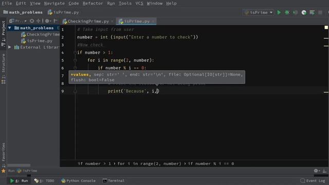This screenshot has width=329, height=185.
Task: Click the scroll-from-source target icon
Action: (x=32, y=21)
